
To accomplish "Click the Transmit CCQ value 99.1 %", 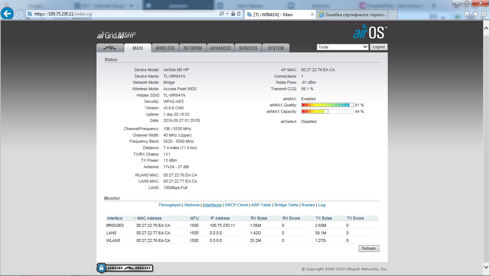I will click(307, 89).
